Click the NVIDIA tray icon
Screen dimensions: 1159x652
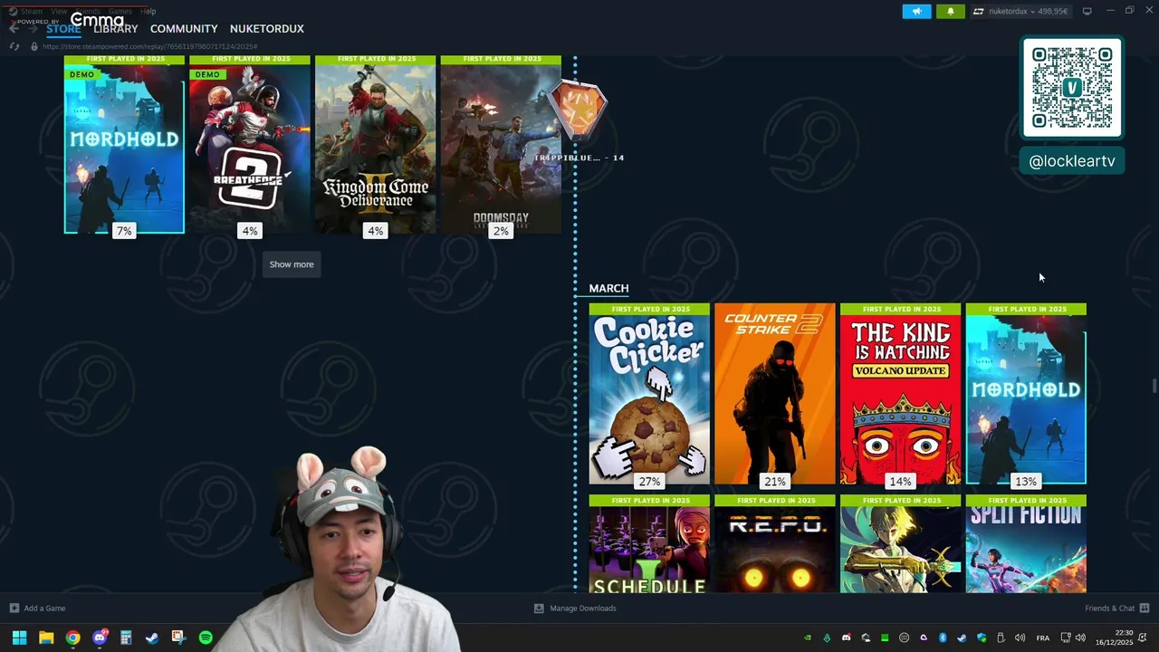coord(807,638)
